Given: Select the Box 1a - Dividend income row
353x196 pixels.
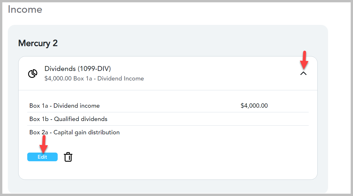Looking at the screenshot, I should point(168,106).
